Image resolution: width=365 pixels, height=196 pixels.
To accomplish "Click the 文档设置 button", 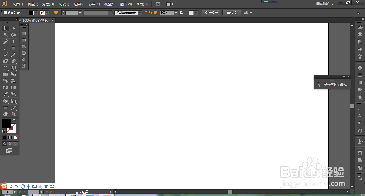I will 211,13.
